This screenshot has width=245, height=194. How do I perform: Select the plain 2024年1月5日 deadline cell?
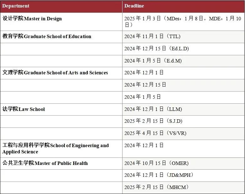pos(184,97)
